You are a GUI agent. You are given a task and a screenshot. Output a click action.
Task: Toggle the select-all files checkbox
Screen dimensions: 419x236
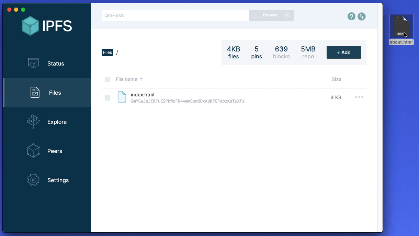click(x=107, y=80)
